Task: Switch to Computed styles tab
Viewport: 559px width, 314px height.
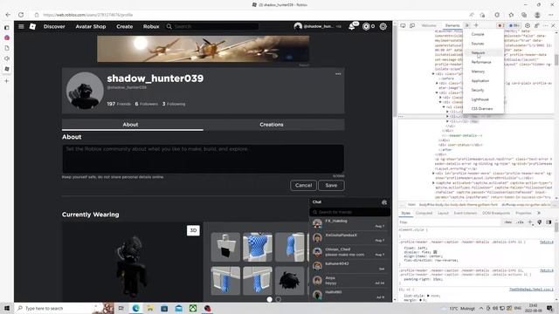Action: tap(424, 213)
